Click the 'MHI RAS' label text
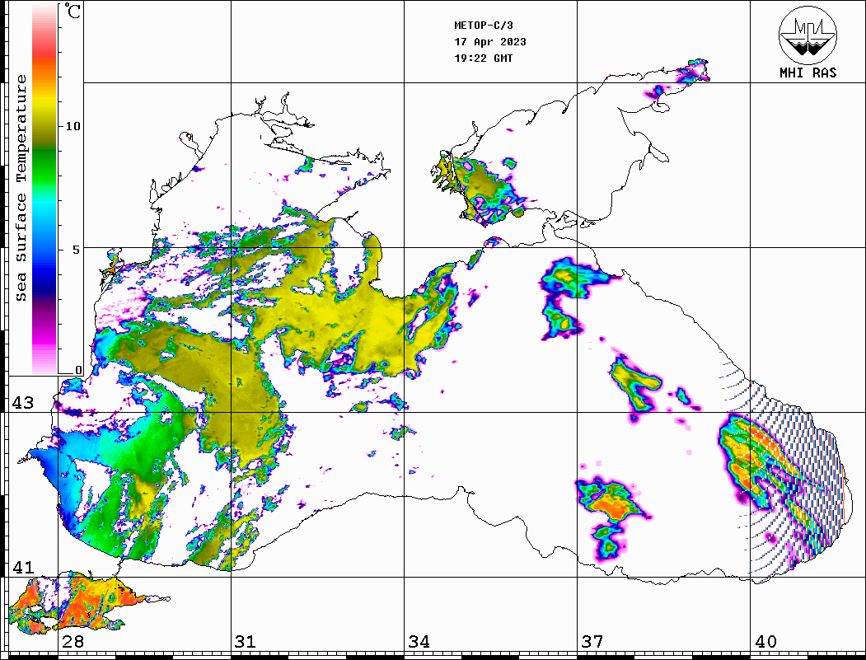 808,73
